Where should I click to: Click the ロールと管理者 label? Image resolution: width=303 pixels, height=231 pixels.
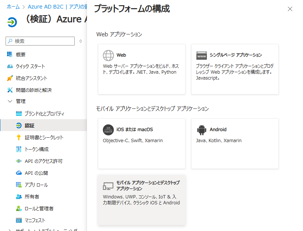[39, 208]
